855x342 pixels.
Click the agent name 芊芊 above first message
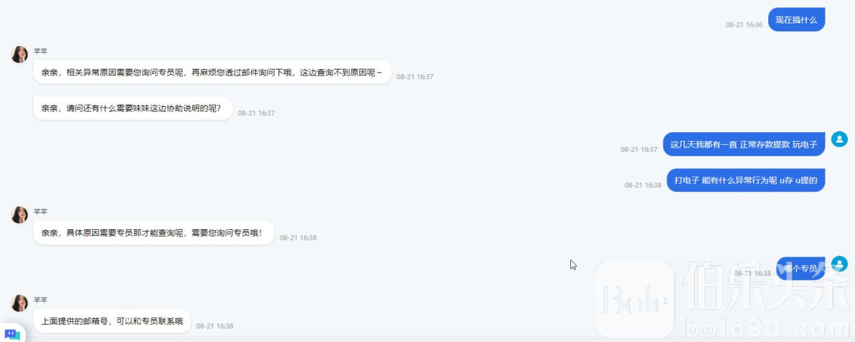coord(41,51)
